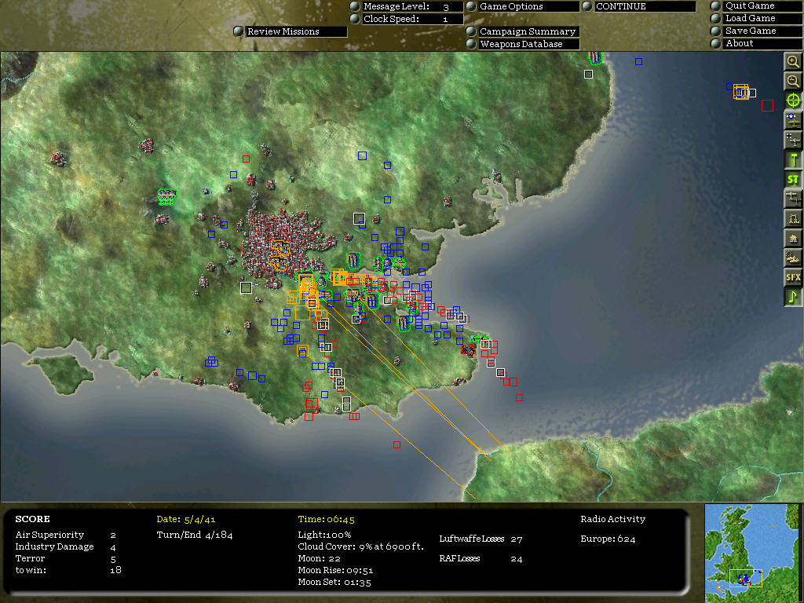Open Game Options

coord(528,6)
